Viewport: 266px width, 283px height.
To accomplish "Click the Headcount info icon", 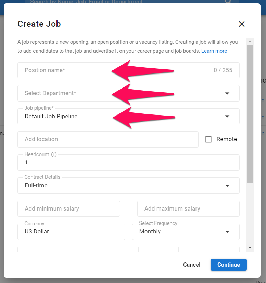I will click(x=54, y=154).
